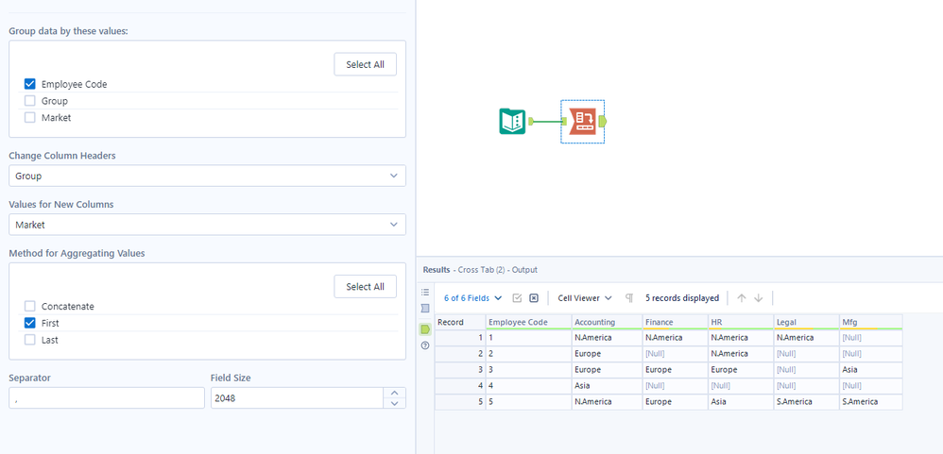Screen dimensions: 943x454
Task: Select Accounting cell N.America in record 1
Action: click(607, 338)
